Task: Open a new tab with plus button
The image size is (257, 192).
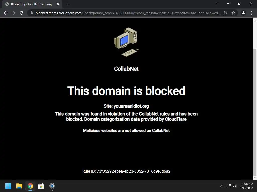Action: tap(68, 4)
